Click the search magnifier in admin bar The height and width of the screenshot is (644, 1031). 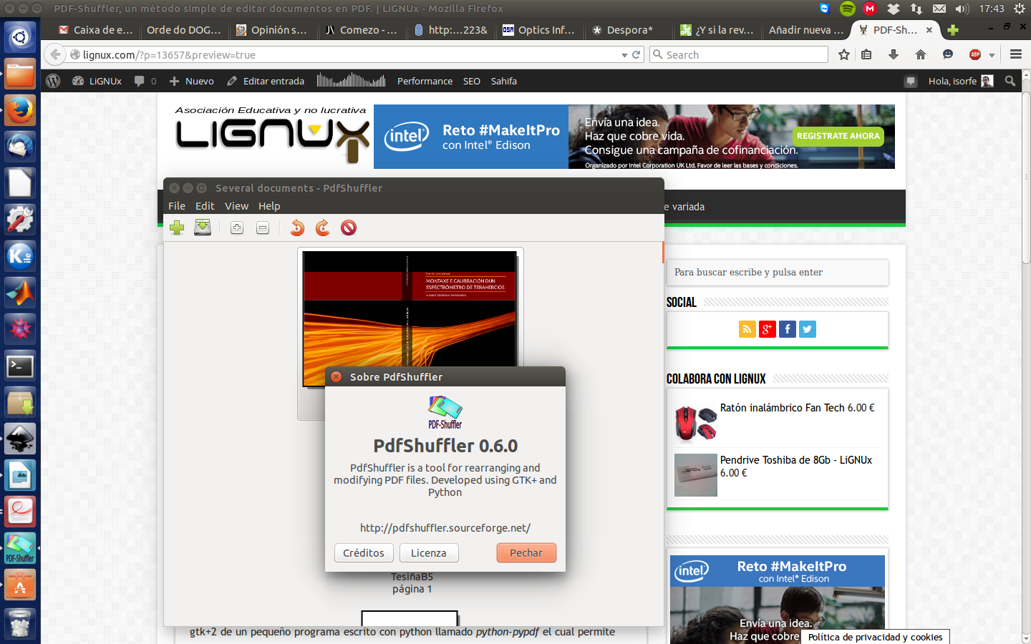tap(1010, 81)
